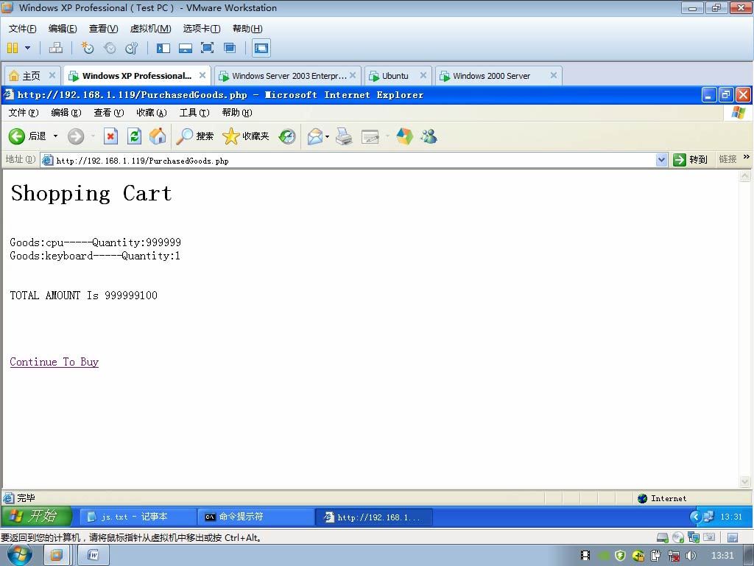Click the network adapter icon in VMware status bar

694,537
